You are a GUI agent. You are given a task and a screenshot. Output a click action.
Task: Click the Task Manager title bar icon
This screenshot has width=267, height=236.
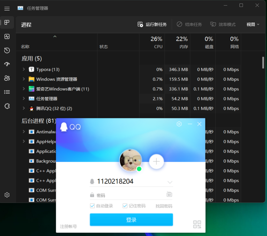[20, 8]
